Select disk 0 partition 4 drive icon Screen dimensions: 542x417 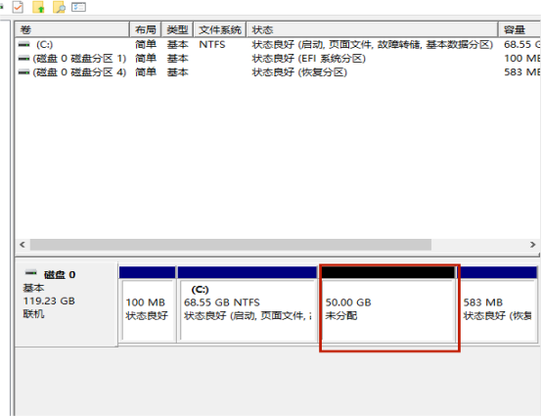click(23, 72)
